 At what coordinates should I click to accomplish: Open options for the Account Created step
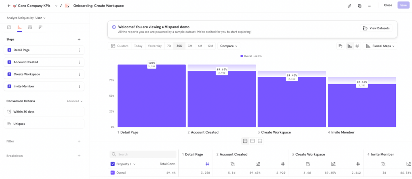79,62
